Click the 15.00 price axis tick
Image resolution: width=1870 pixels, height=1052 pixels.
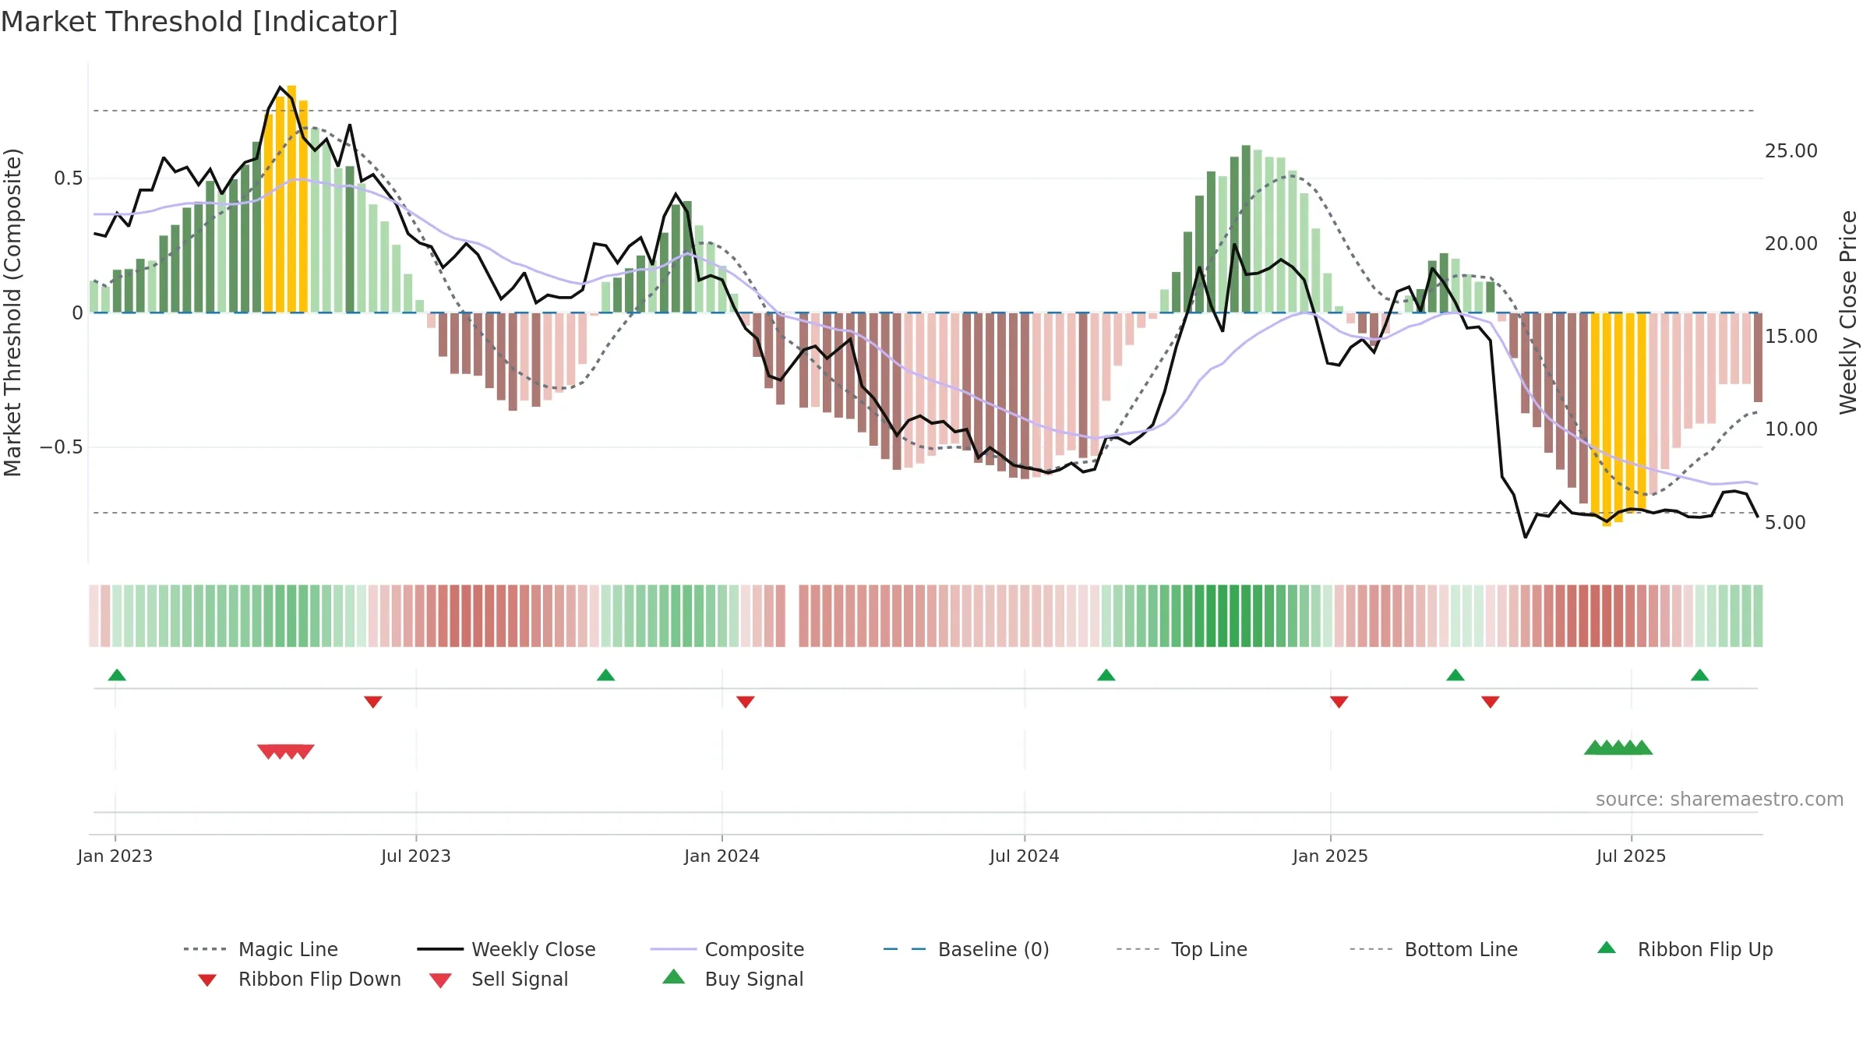(1791, 337)
